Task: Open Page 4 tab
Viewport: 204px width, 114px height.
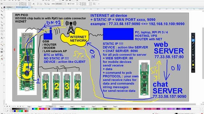Action: (62, 106)
